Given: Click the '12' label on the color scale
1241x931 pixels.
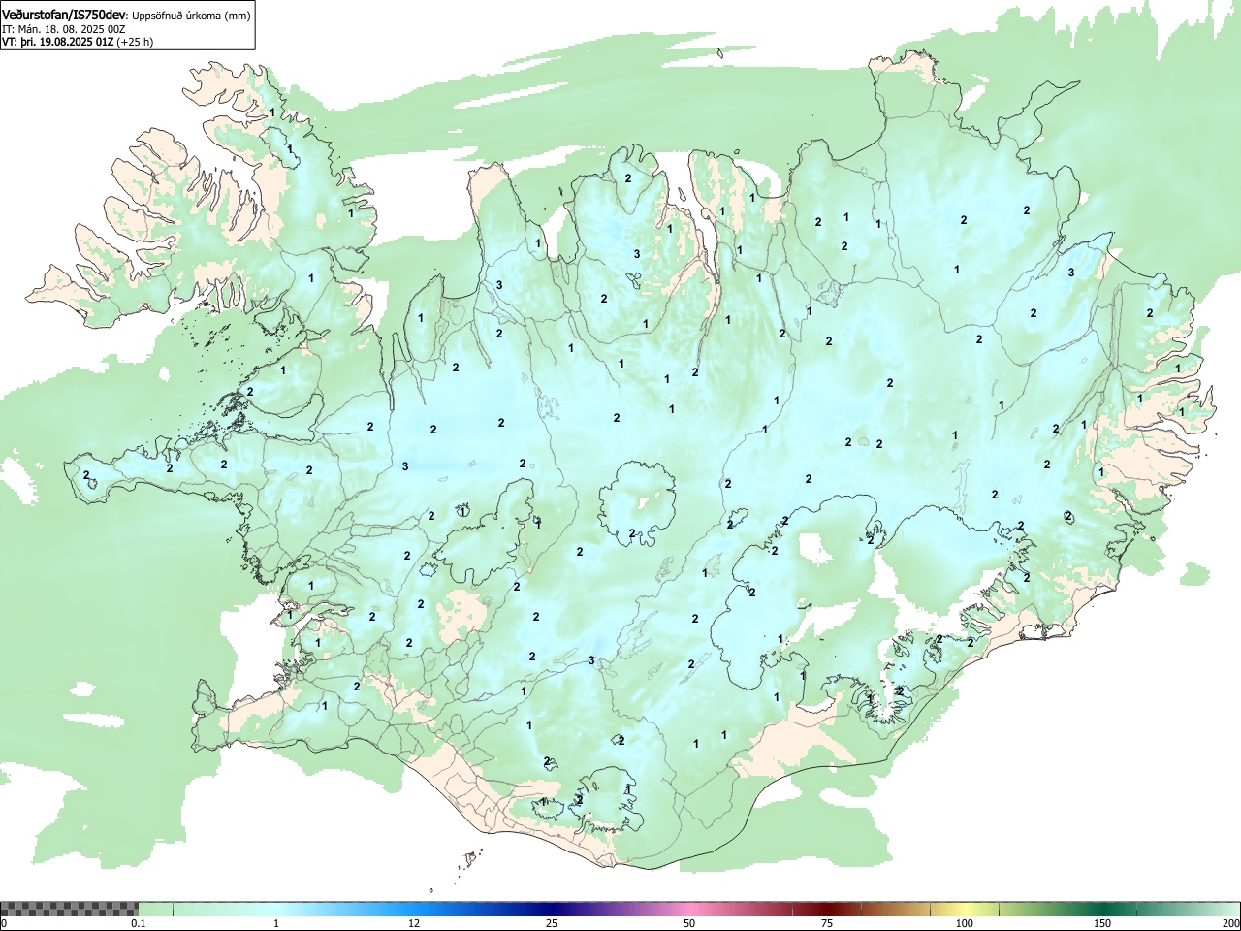Looking at the screenshot, I should click(x=413, y=923).
